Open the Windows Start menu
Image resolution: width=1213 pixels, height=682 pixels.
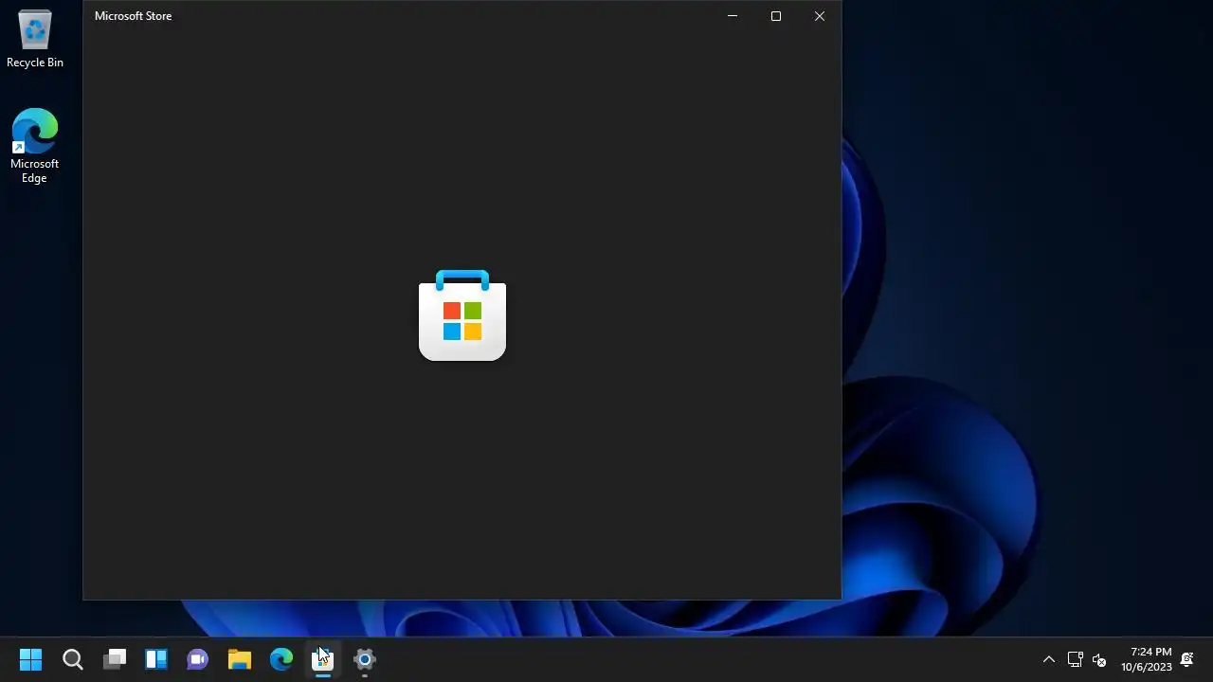pyautogui.click(x=30, y=659)
